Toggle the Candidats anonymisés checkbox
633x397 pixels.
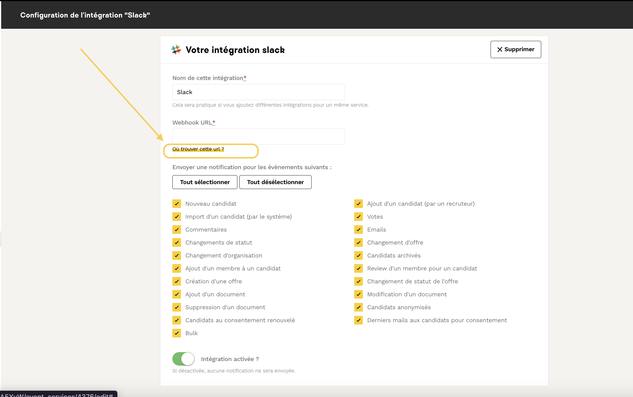pos(359,307)
